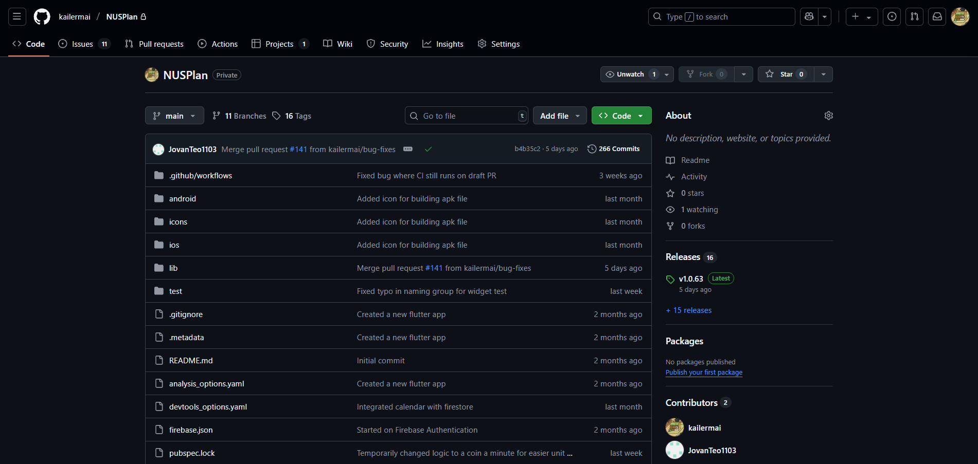The height and width of the screenshot is (464, 978).
Task: Open Copilot chat icon in header
Action: pyautogui.click(x=809, y=17)
